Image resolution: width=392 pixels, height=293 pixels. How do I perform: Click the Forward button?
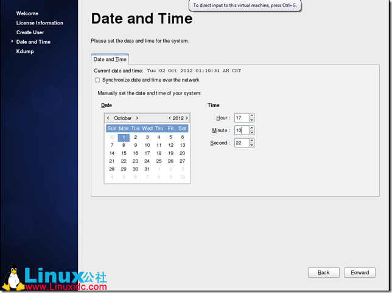point(360,272)
